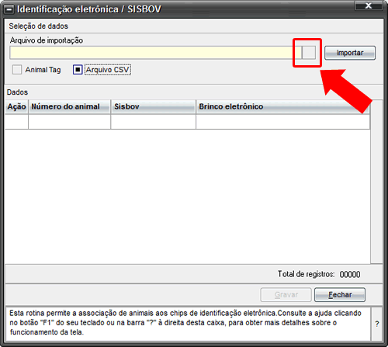Select the Arquivo CSV label
The width and height of the screenshot is (388, 347).
[108, 70]
